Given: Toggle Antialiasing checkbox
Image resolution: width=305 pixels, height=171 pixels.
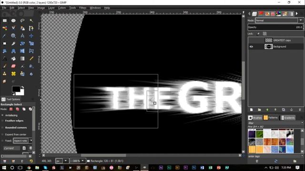Looking at the screenshot, I should pyautogui.click(x=2, y=115).
